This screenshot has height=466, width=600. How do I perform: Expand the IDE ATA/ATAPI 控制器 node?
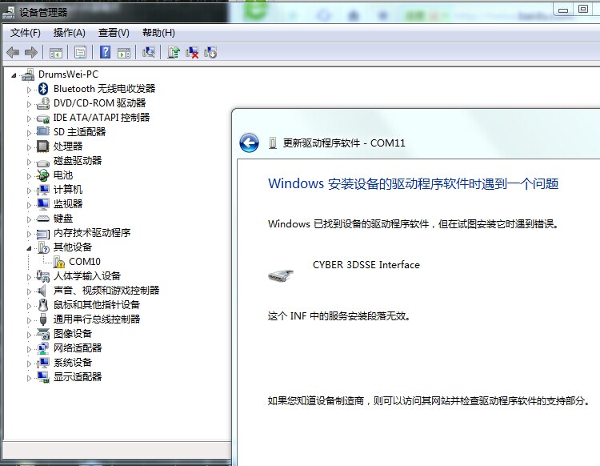(29, 119)
